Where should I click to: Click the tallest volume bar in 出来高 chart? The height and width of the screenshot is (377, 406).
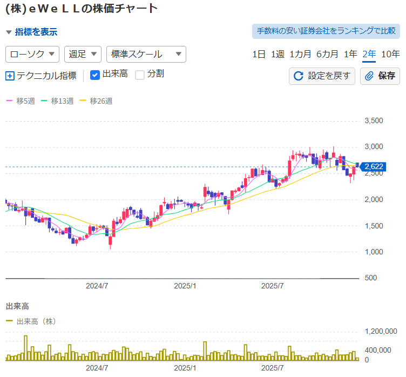[25, 348]
